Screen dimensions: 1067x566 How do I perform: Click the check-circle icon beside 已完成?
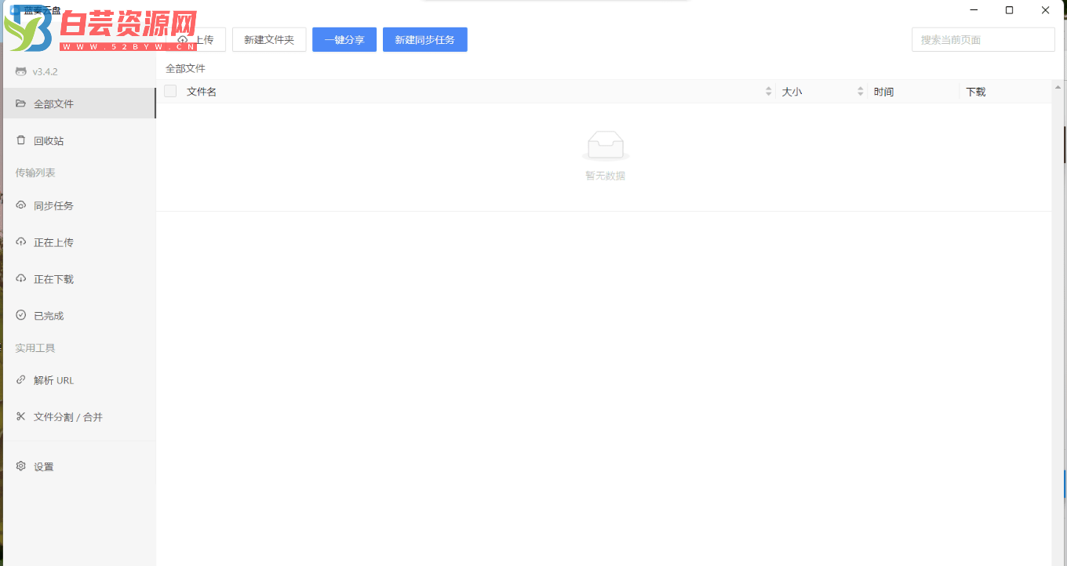(21, 315)
